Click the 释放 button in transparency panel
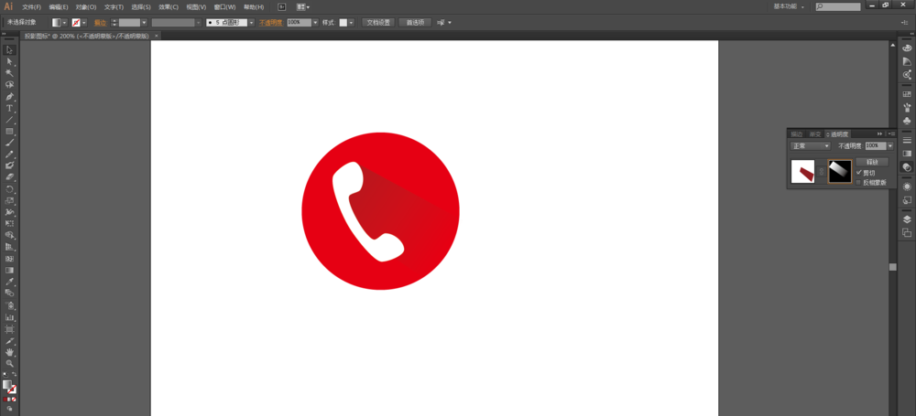Screen dimensions: 916x416 pyautogui.click(x=872, y=162)
